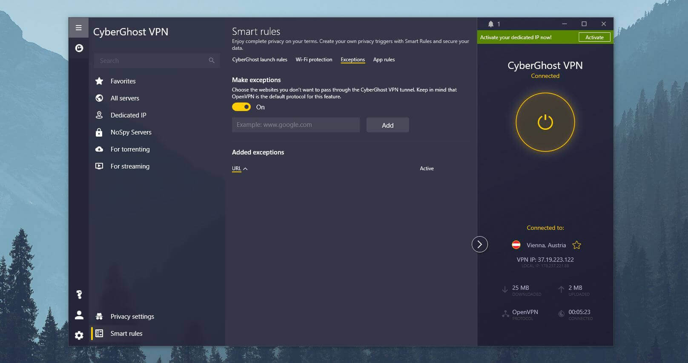Click the Make exceptions heading

click(256, 80)
